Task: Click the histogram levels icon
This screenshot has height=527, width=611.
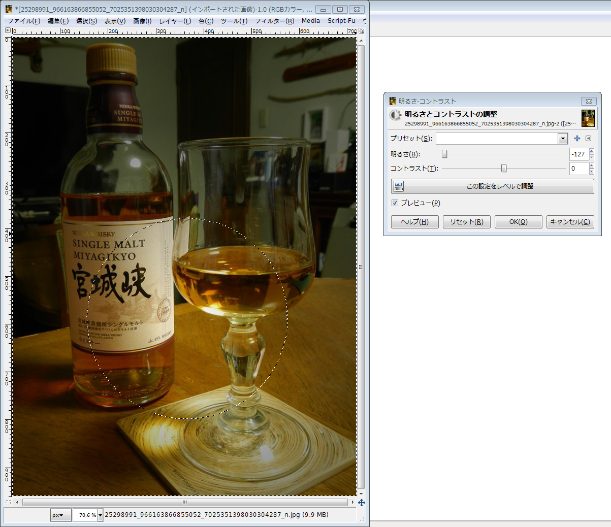Action: 399,186
